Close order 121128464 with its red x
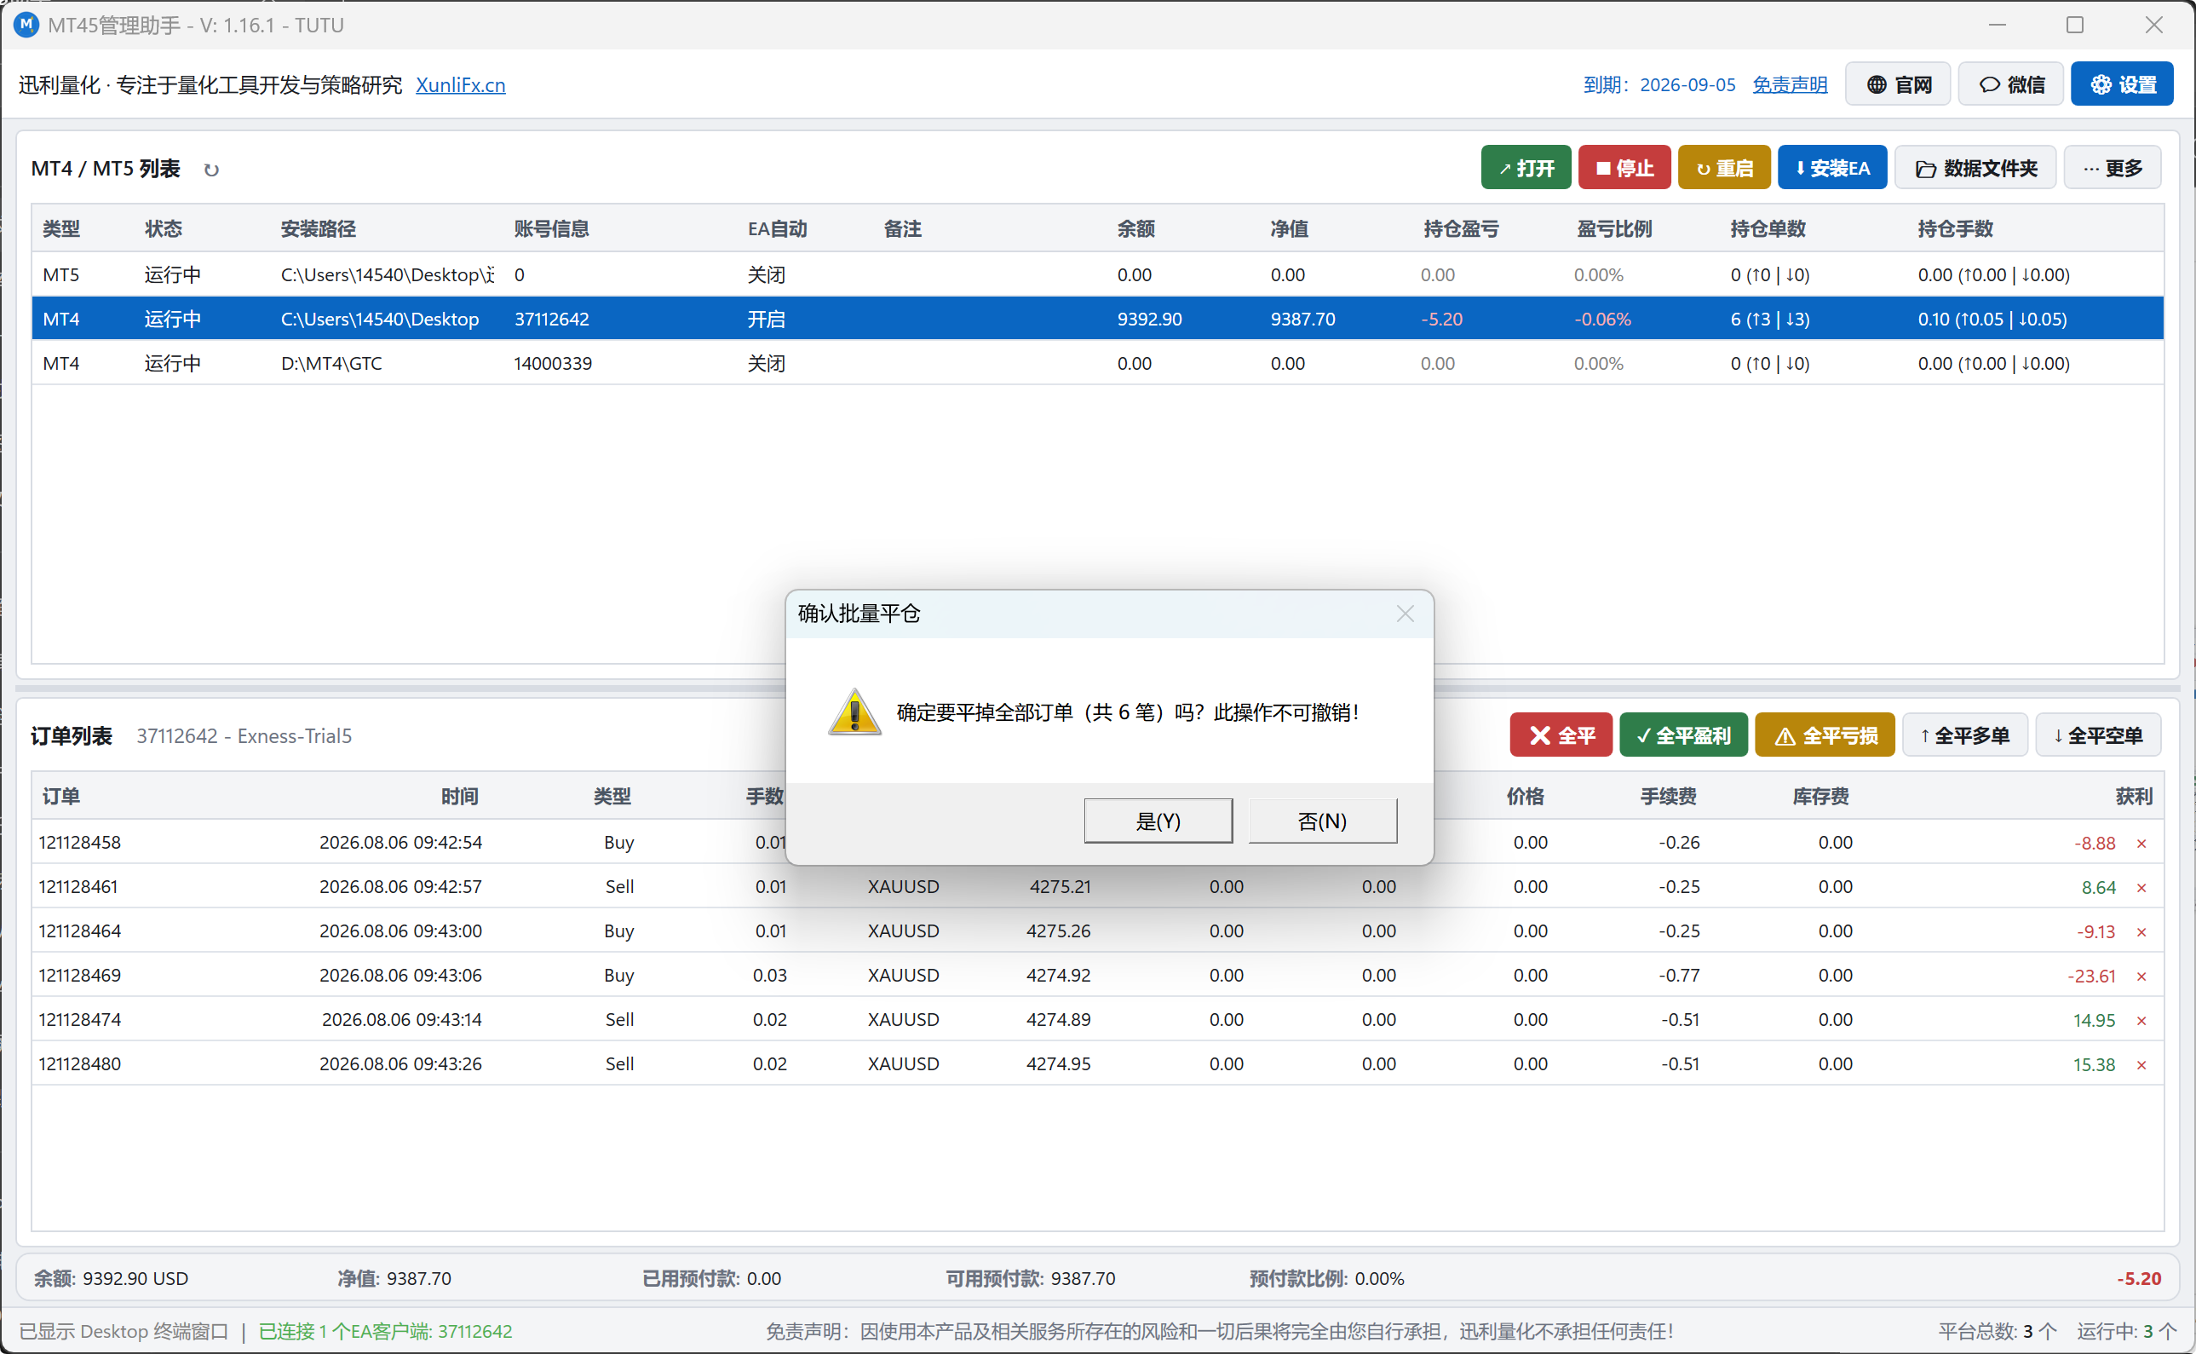Image resolution: width=2196 pixels, height=1354 pixels. click(2141, 932)
